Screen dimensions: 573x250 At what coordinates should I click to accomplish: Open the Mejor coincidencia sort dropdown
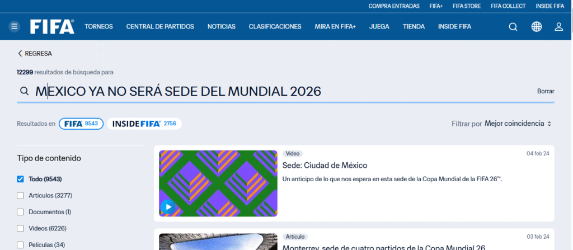[518, 124]
